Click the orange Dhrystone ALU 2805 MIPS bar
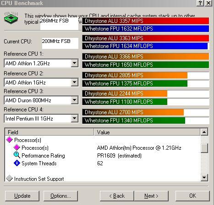This screenshot has height=205, width=214. click(x=135, y=75)
